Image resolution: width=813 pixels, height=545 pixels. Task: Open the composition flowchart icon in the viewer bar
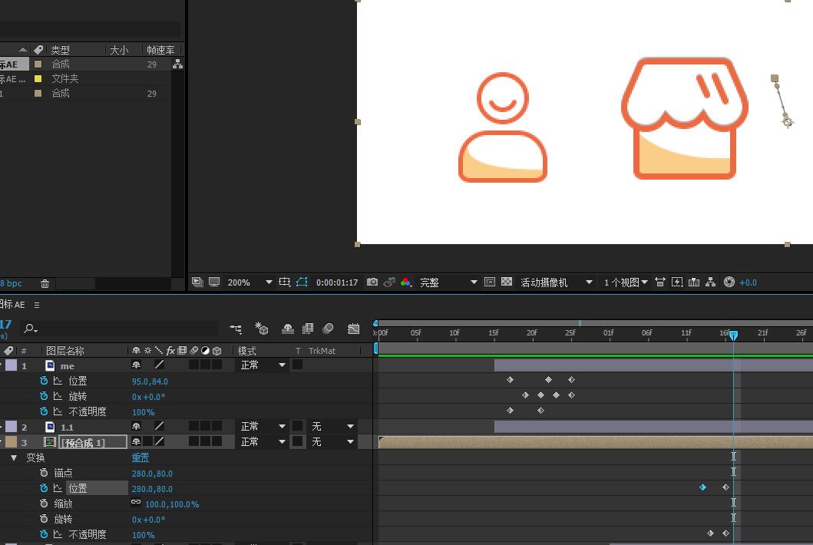tap(710, 282)
